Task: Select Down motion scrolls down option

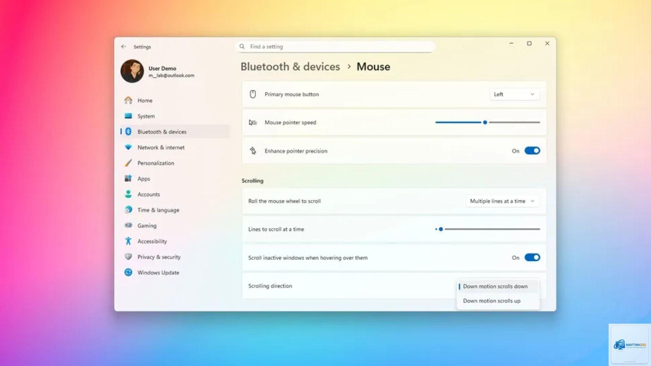Action: click(498, 286)
